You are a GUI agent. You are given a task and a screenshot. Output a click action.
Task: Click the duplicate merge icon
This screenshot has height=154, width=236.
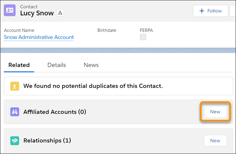coord(15,86)
